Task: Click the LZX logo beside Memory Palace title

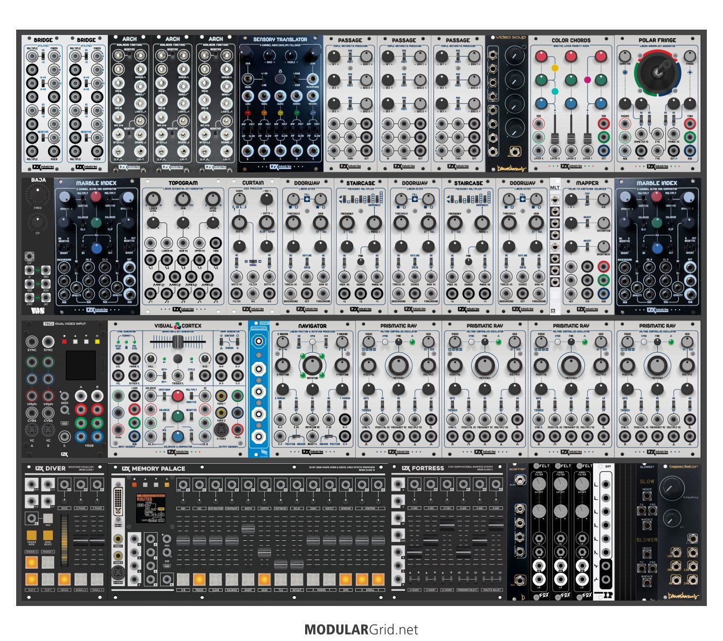Action: coord(126,469)
